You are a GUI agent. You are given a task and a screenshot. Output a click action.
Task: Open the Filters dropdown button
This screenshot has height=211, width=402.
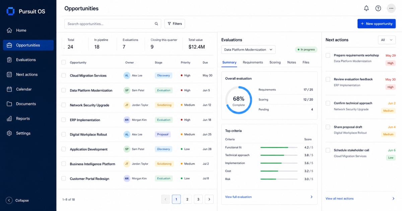tap(175, 24)
